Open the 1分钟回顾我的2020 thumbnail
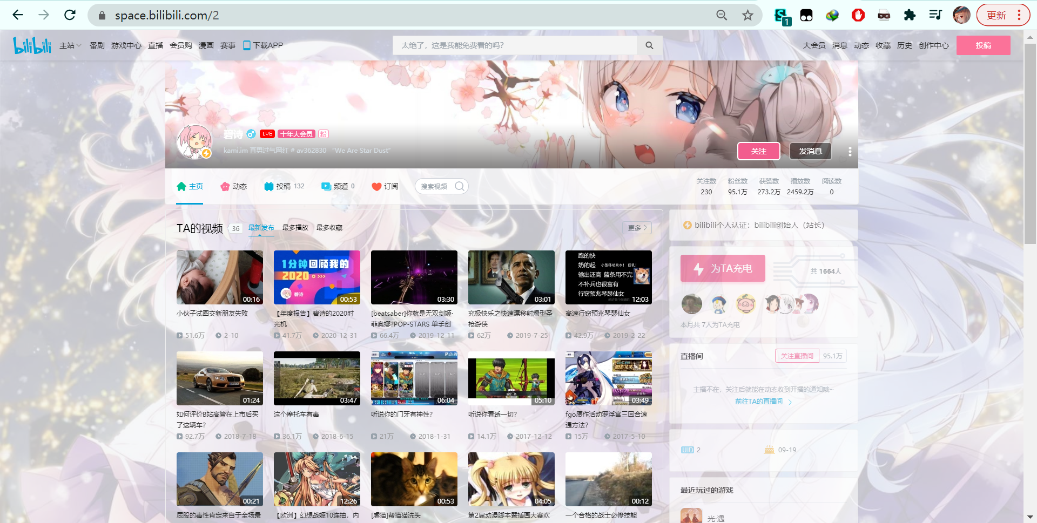The image size is (1037, 523). click(317, 277)
